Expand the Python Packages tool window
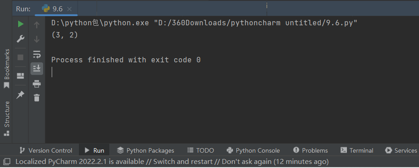The image size is (419, 168). click(x=146, y=150)
